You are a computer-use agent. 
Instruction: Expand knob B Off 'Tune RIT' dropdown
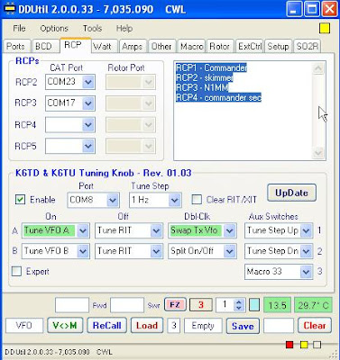(156, 251)
